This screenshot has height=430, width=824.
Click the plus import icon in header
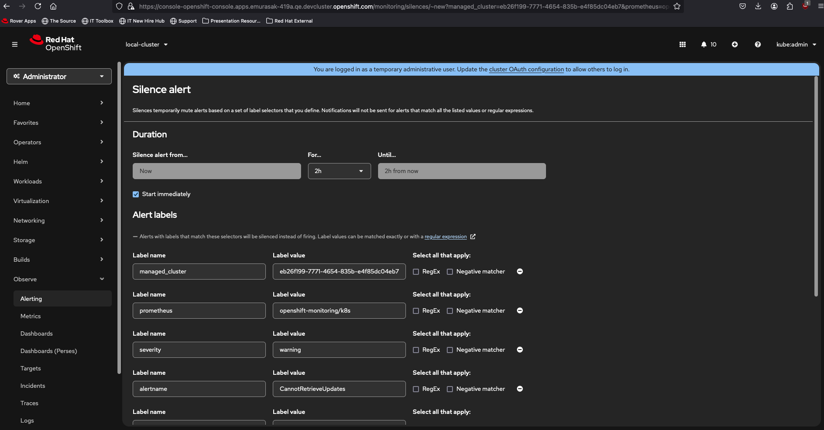click(x=734, y=44)
